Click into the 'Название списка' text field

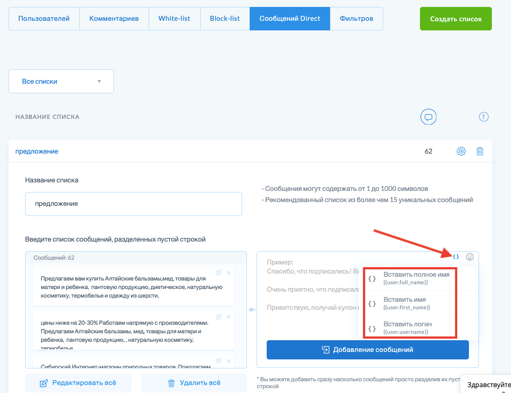pyautogui.click(x=134, y=204)
